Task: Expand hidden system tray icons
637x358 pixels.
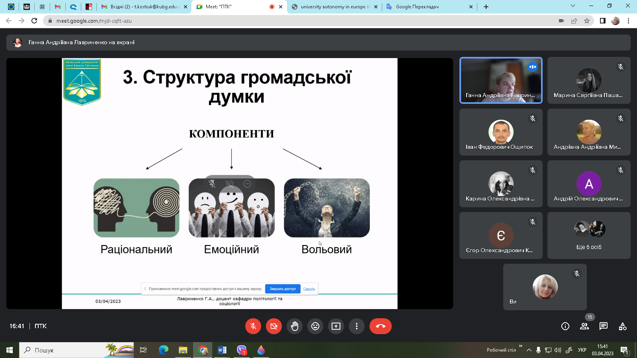Action: coord(529,350)
